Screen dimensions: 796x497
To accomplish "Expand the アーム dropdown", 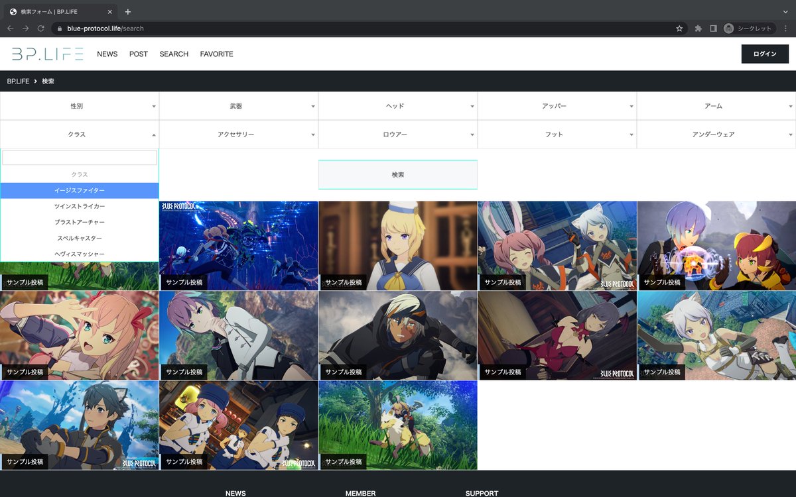I will tap(716, 106).
